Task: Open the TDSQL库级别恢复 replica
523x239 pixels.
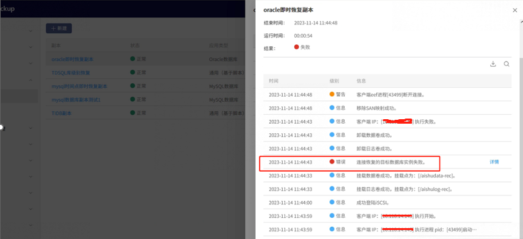Action: 71,72
